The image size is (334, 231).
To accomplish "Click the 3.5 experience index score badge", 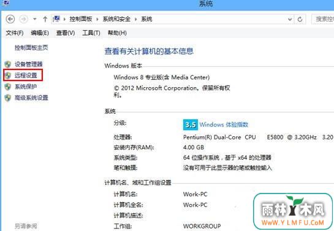I will (x=191, y=125).
